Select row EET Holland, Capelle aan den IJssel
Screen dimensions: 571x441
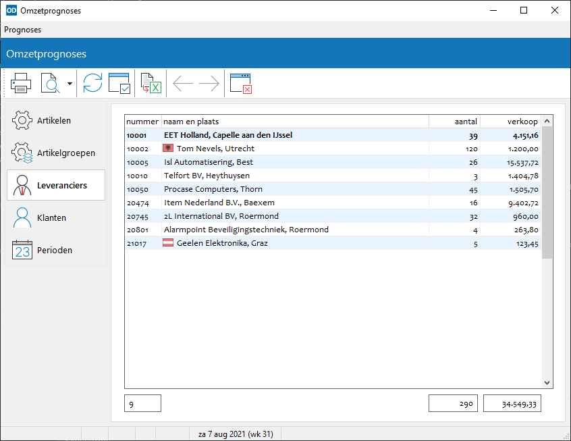point(333,135)
